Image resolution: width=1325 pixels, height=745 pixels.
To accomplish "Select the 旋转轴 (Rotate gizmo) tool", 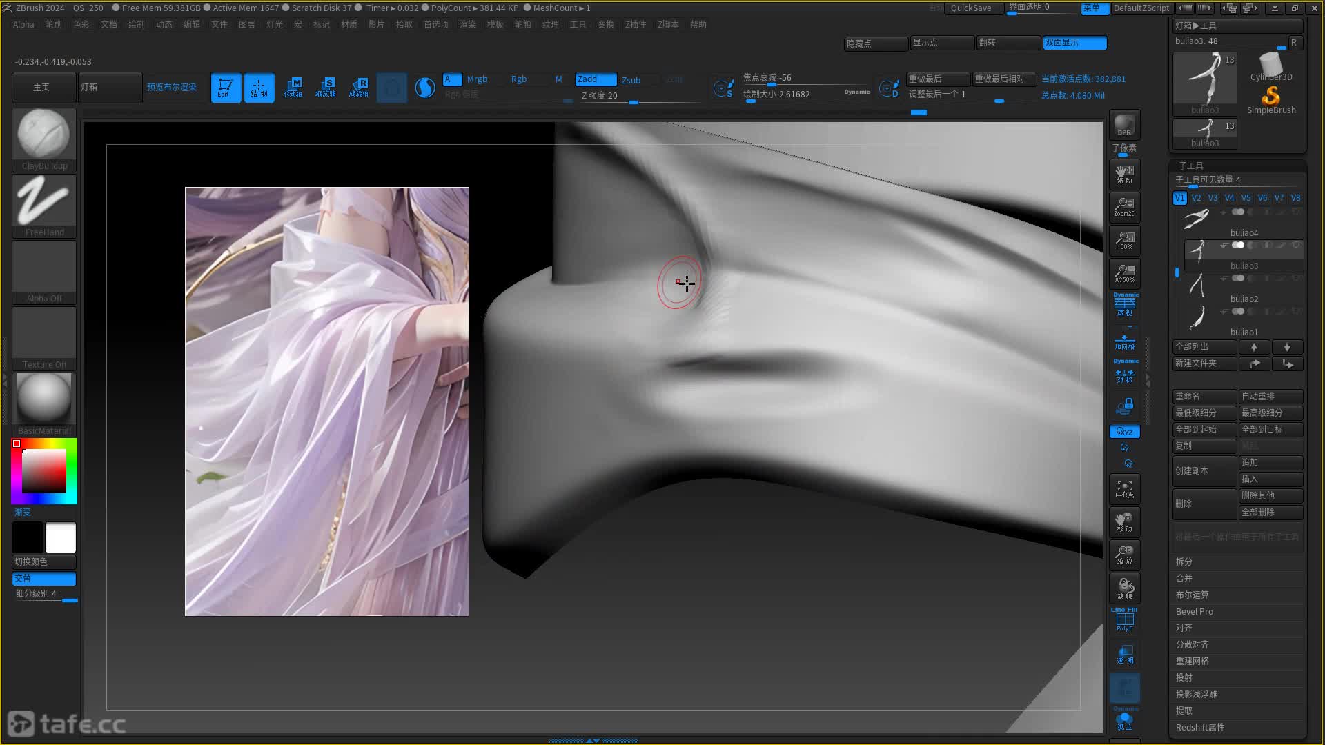I will point(359,88).
